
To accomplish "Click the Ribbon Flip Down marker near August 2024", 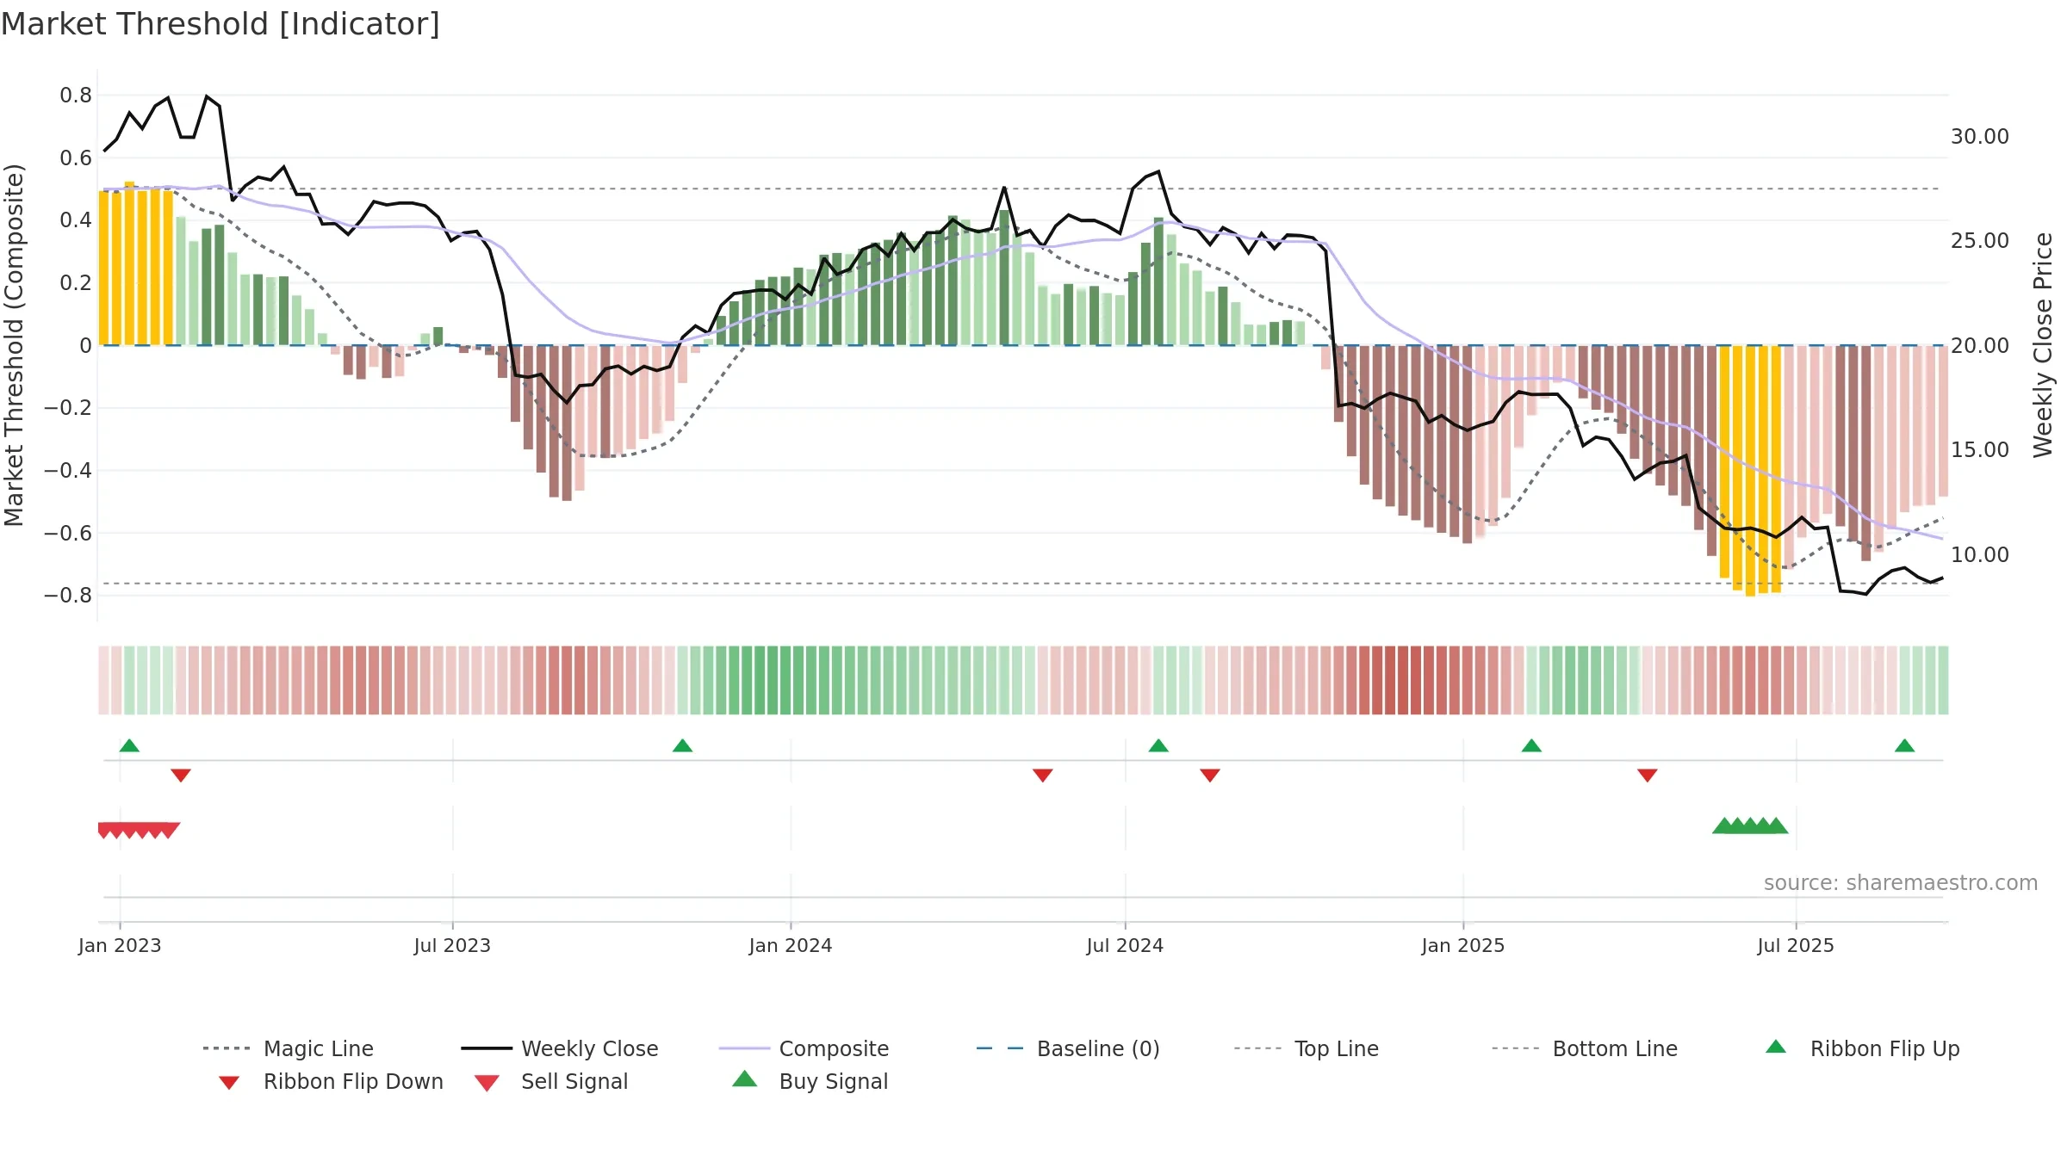I will point(1210,776).
